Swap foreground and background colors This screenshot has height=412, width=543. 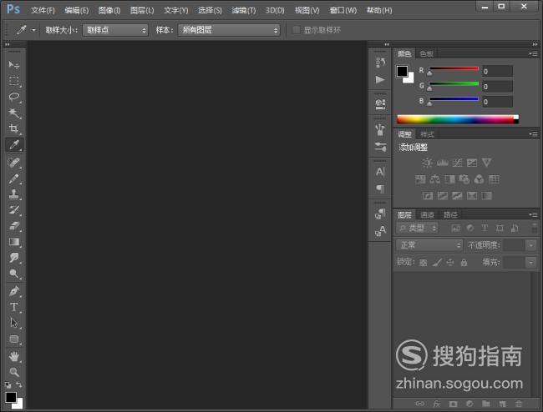pos(19,384)
